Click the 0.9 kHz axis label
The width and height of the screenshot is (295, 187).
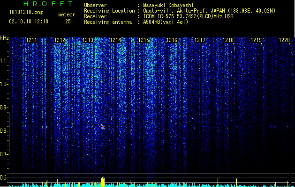click(4, 108)
